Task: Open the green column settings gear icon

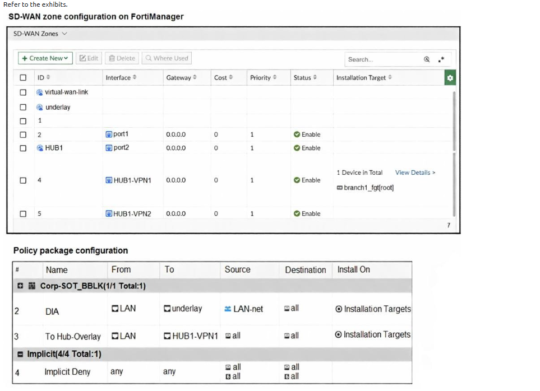Action: (450, 78)
